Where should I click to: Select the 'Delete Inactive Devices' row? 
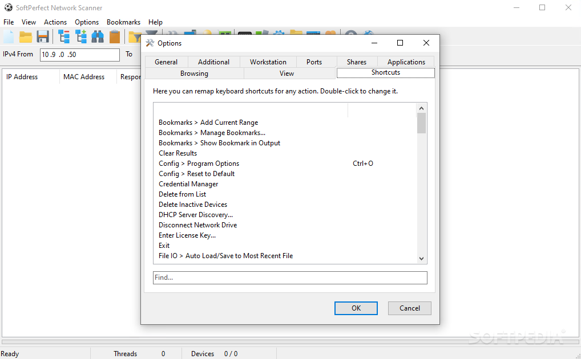click(285, 205)
